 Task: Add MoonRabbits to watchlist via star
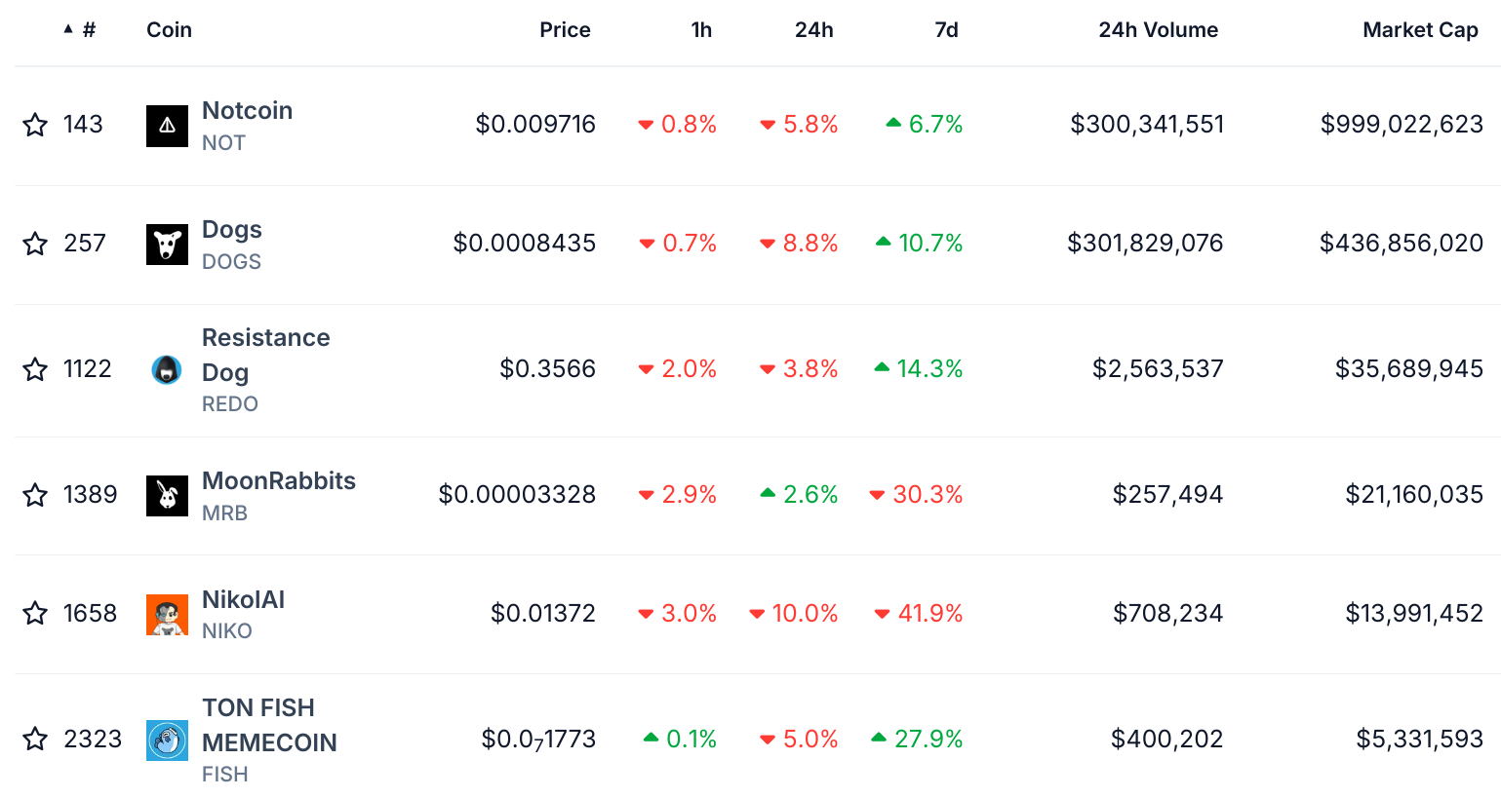point(35,495)
